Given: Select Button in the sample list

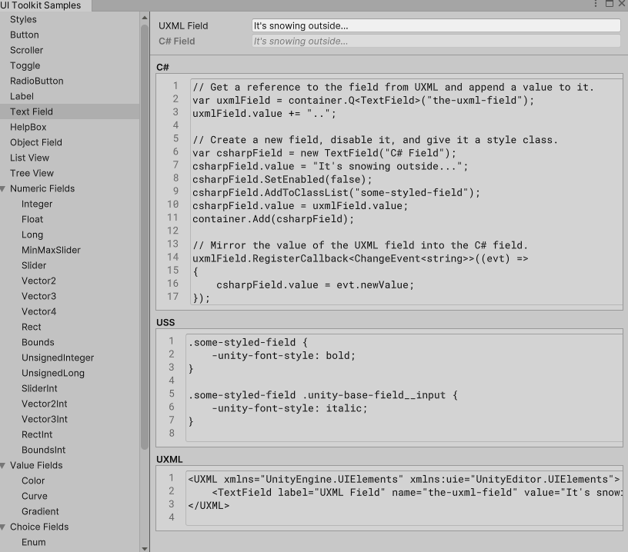Looking at the screenshot, I should (25, 35).
